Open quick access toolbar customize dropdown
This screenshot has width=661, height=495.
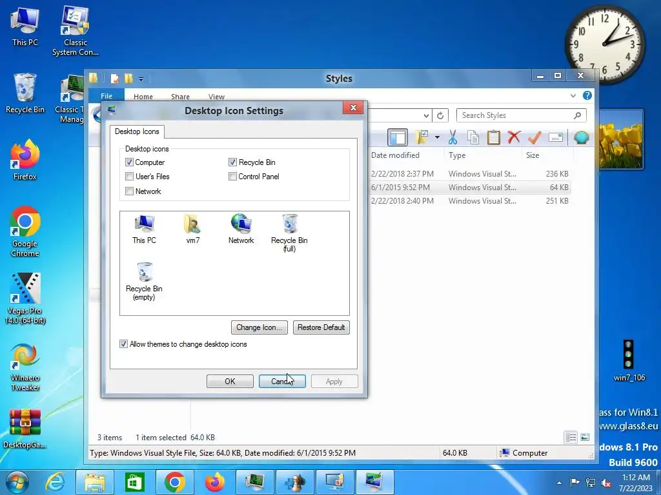click(141, 79)
